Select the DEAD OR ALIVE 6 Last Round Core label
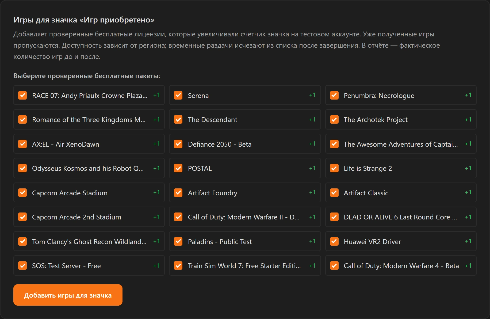490x319 pixels. coord(400,217)
